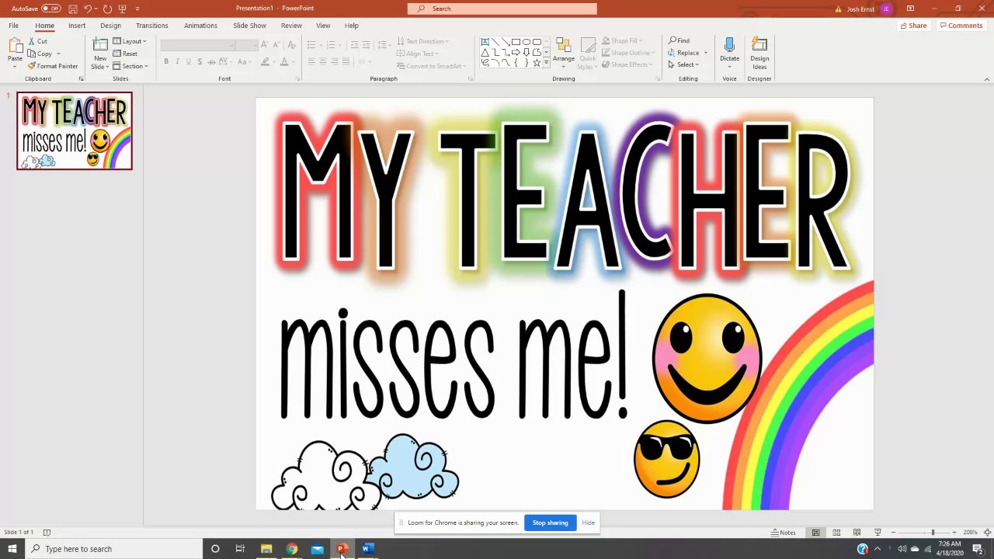The width and height of the screenshot is (994, 559).
Task: Open the Shape Outline dropdown
Action: tap(628, 53)
